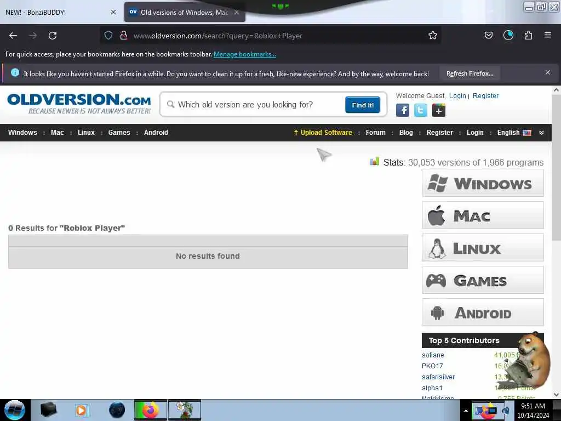Open Firefox hamburger application menu

548,35
